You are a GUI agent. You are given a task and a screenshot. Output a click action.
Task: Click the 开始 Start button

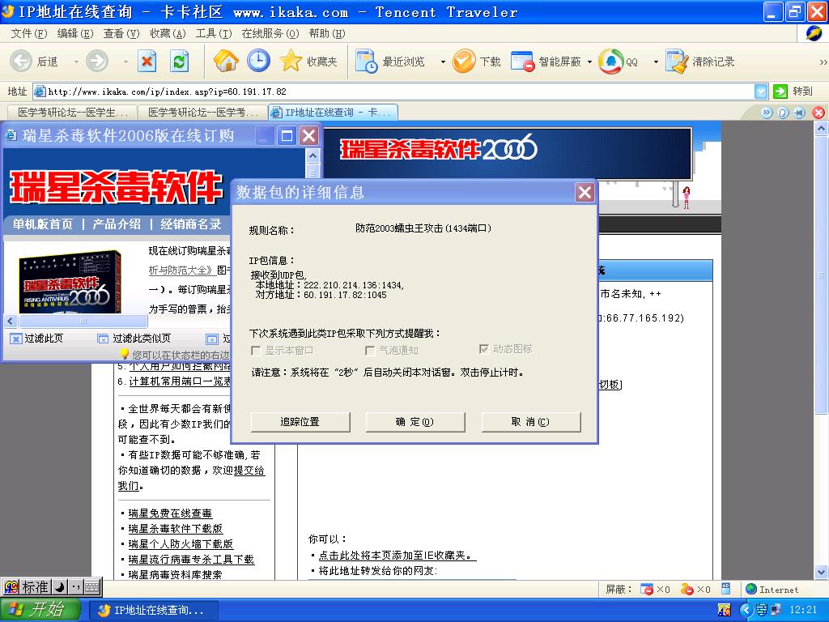(x=40, y=609)
